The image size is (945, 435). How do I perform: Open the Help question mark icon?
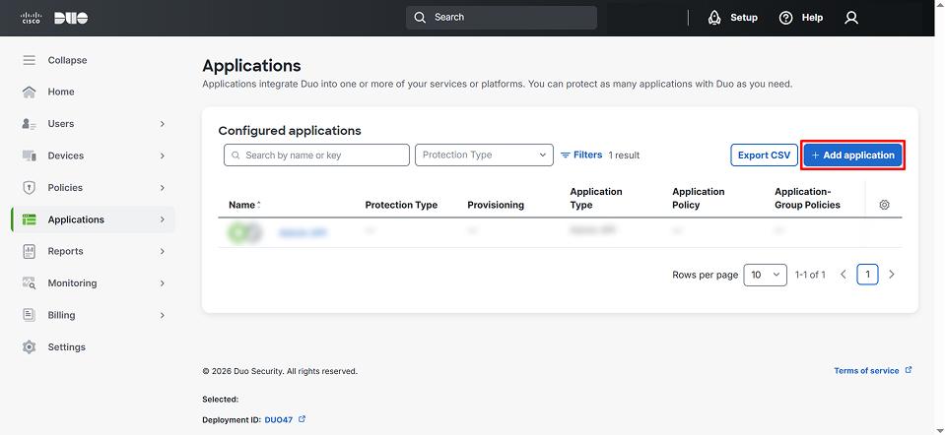click(x=786, y=18)
